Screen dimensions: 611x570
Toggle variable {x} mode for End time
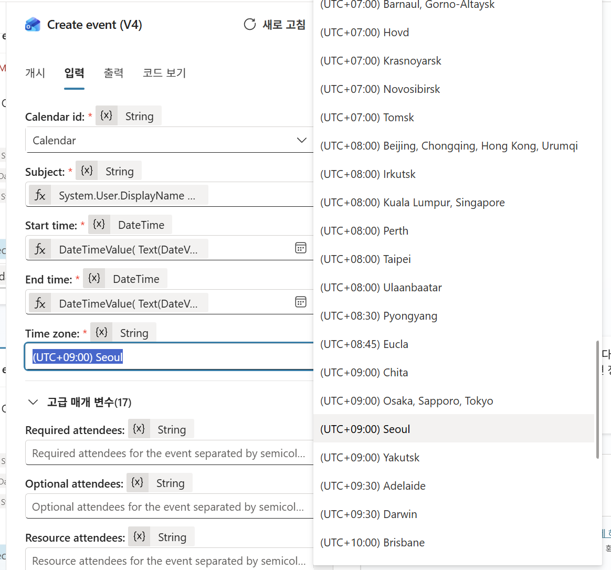pos(94,278)
